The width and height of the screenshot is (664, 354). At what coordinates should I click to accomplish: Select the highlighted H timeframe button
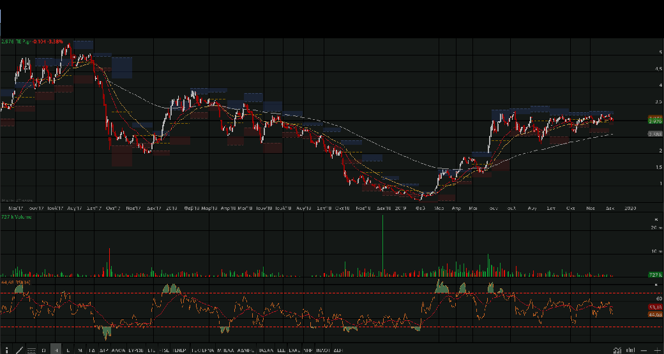57,350
